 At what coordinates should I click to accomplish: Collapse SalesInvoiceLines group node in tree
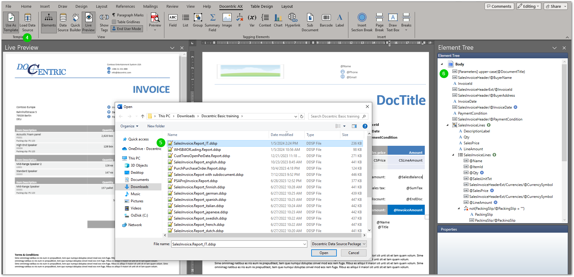(x=447, y=125)
